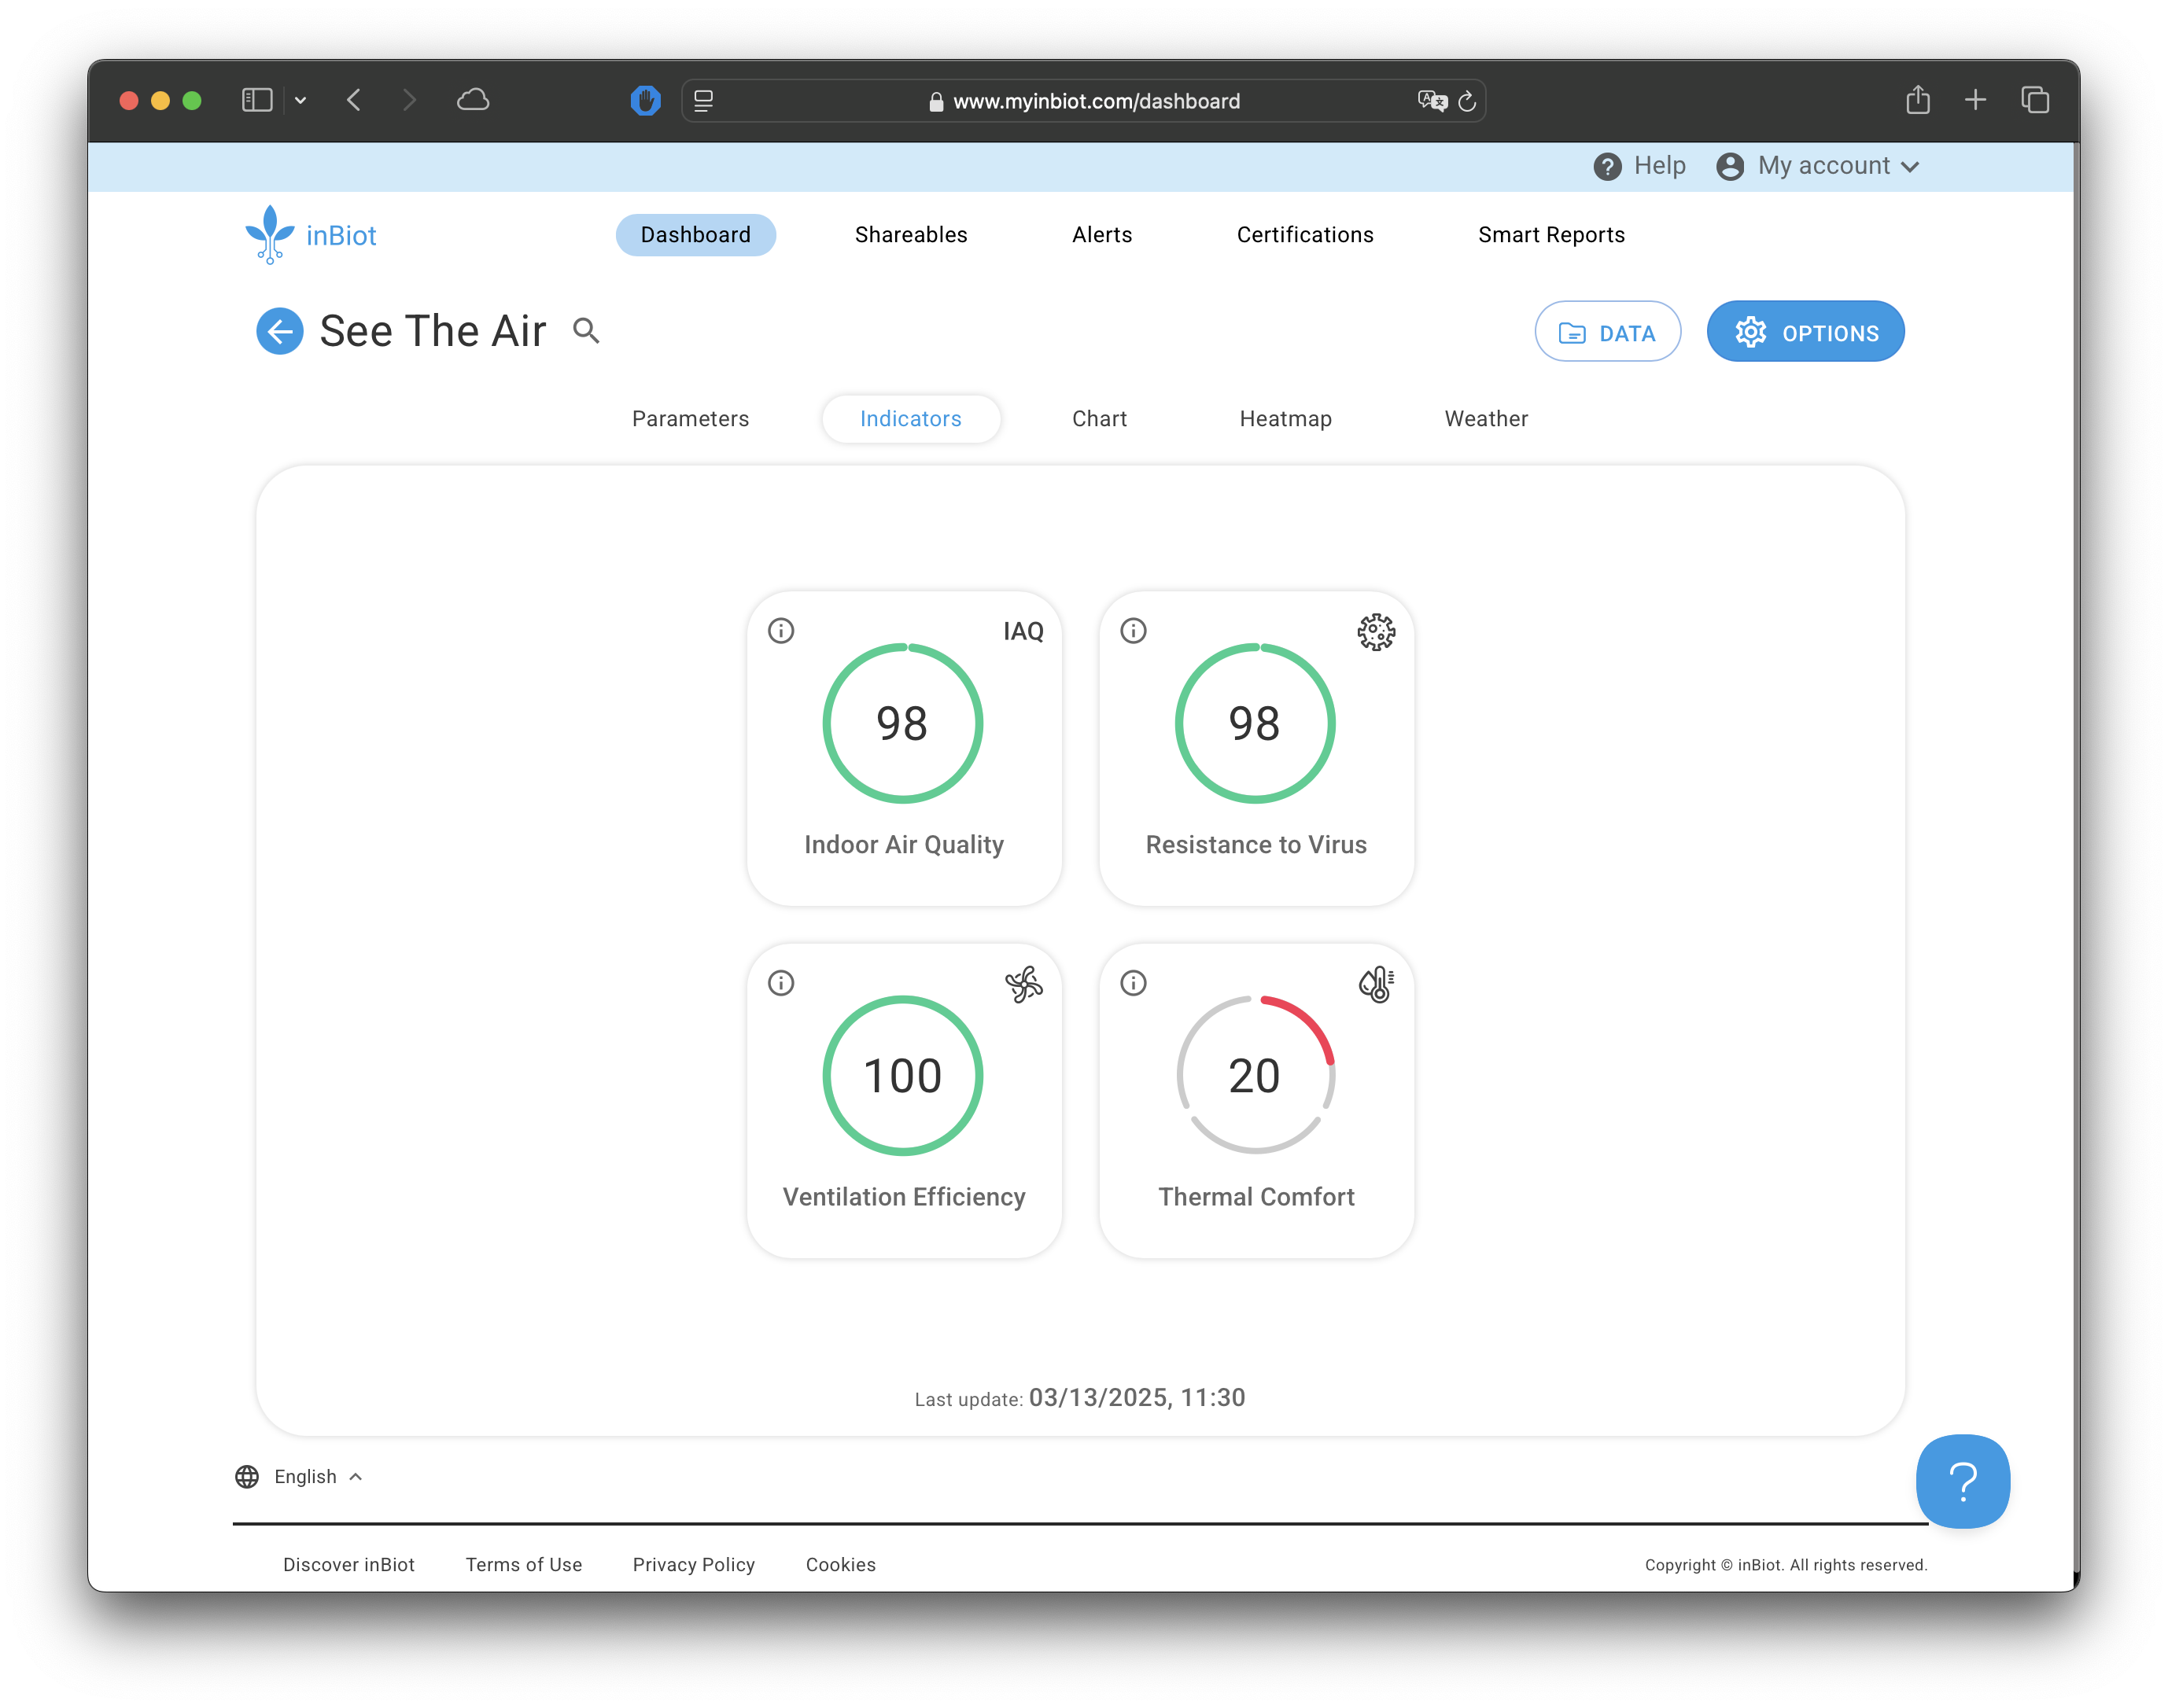This screenshot has width=2168, height=1708.
Task: Open the floating question mark help widget
Action: click(1962, 1481)
